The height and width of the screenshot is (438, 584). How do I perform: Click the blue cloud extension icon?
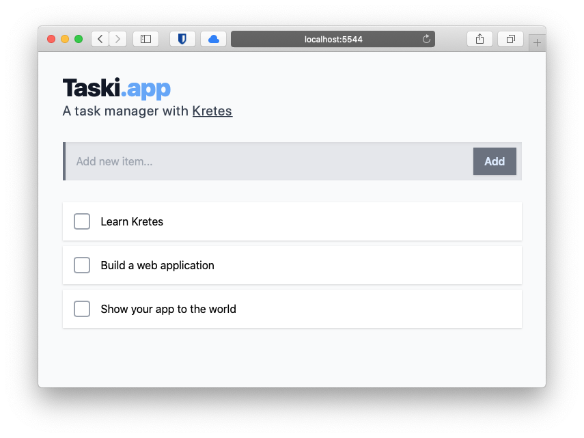coord(213,39)
